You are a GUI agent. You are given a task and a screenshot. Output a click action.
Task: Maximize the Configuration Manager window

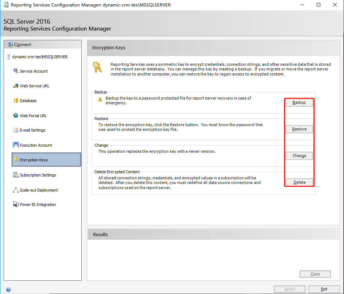[x=318, y=5]
